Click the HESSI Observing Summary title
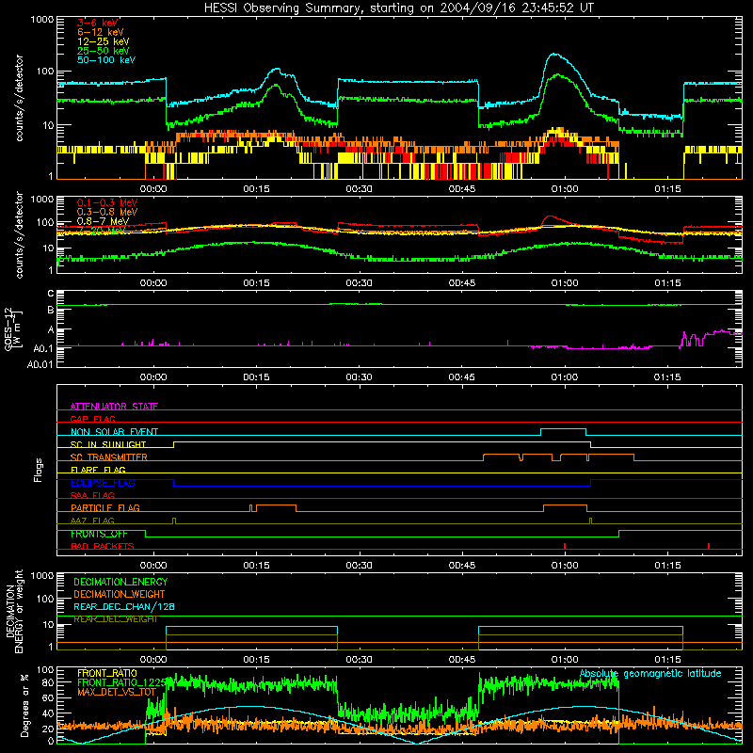This screenshot has height=753, width=753. point(398,8)
